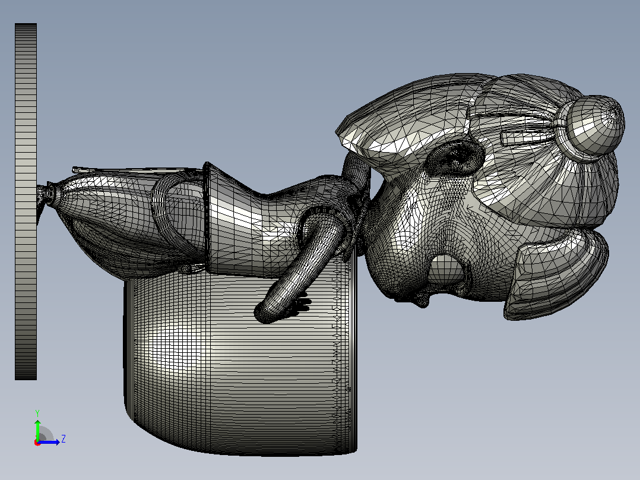The width and height of the screenshot is (640, 480).
Task: Select the Z label on the triad
Action: [x=64, y=439]
